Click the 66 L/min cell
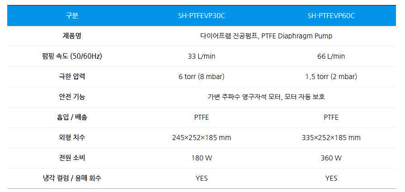 click(x=331, y=56)
